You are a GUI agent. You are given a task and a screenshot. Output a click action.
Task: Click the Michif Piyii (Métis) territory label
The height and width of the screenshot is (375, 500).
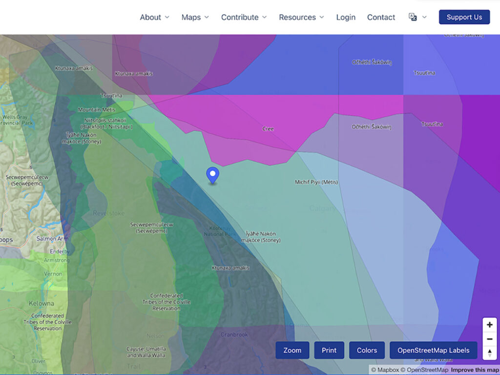[316, 182]
